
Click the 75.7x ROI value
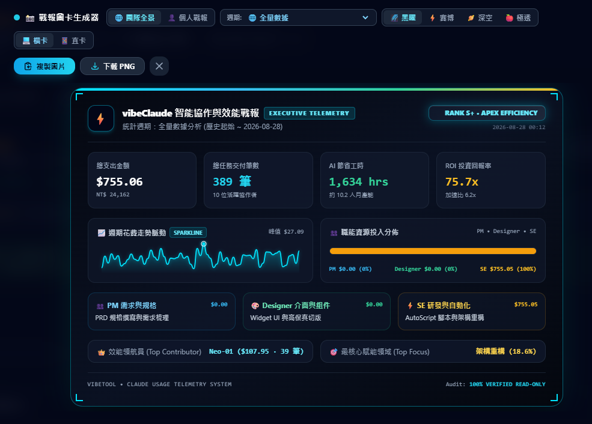[x=462, y=182]
